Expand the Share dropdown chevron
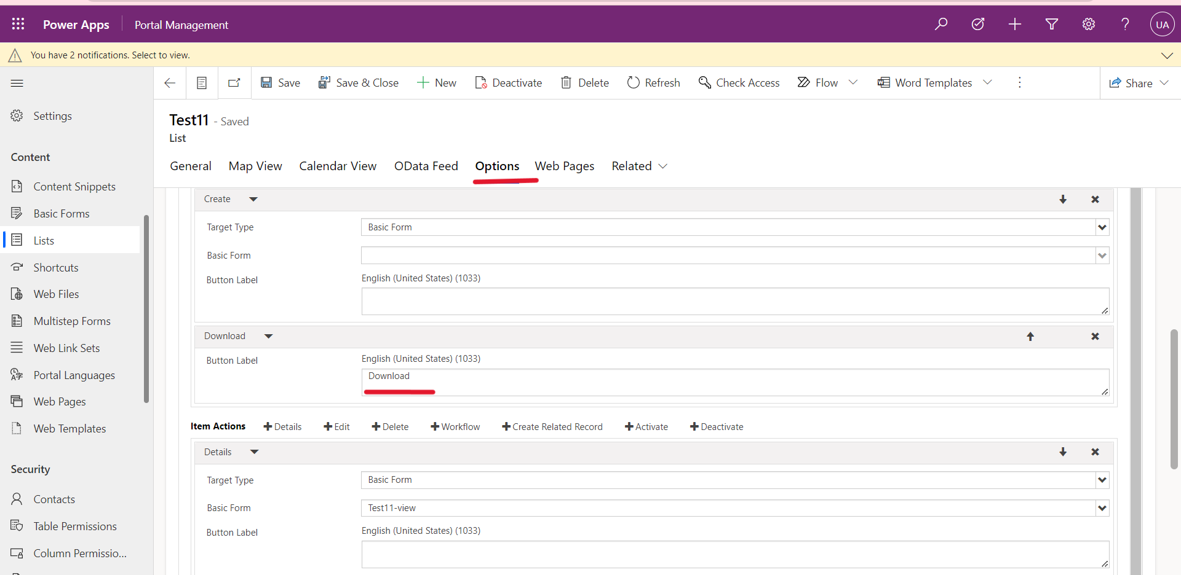Screen dimensions: 1181x575 [x=1164, y=83]
